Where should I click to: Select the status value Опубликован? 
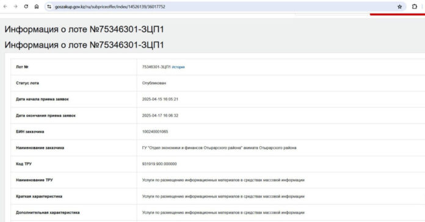tap(154, 83)
